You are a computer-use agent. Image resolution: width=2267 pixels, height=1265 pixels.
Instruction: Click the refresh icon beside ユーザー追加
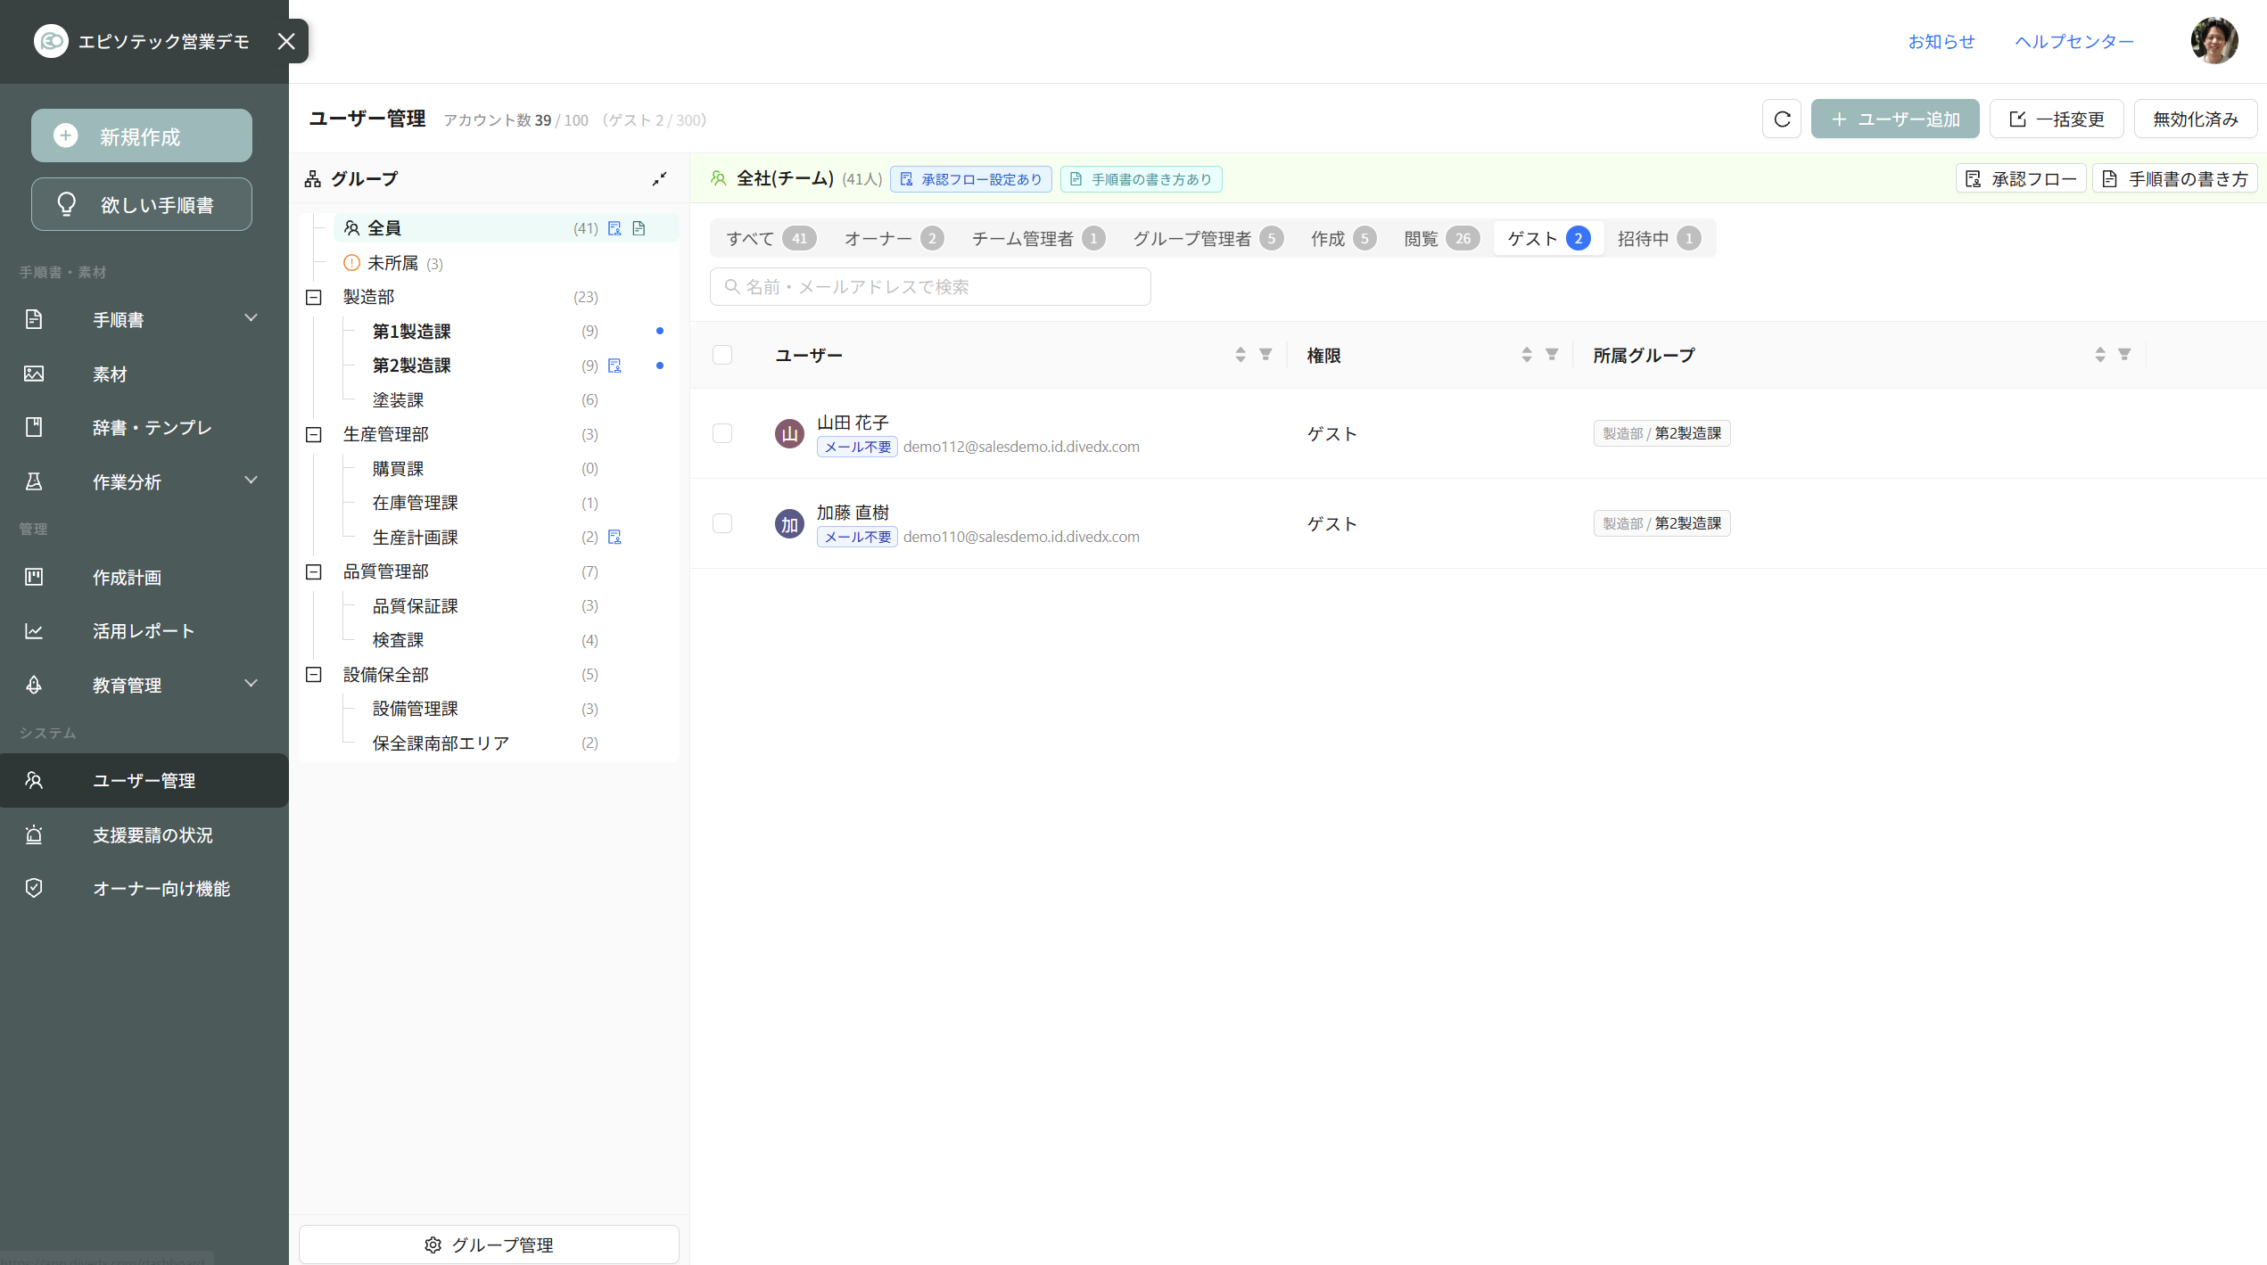(x=1781, y=119)
